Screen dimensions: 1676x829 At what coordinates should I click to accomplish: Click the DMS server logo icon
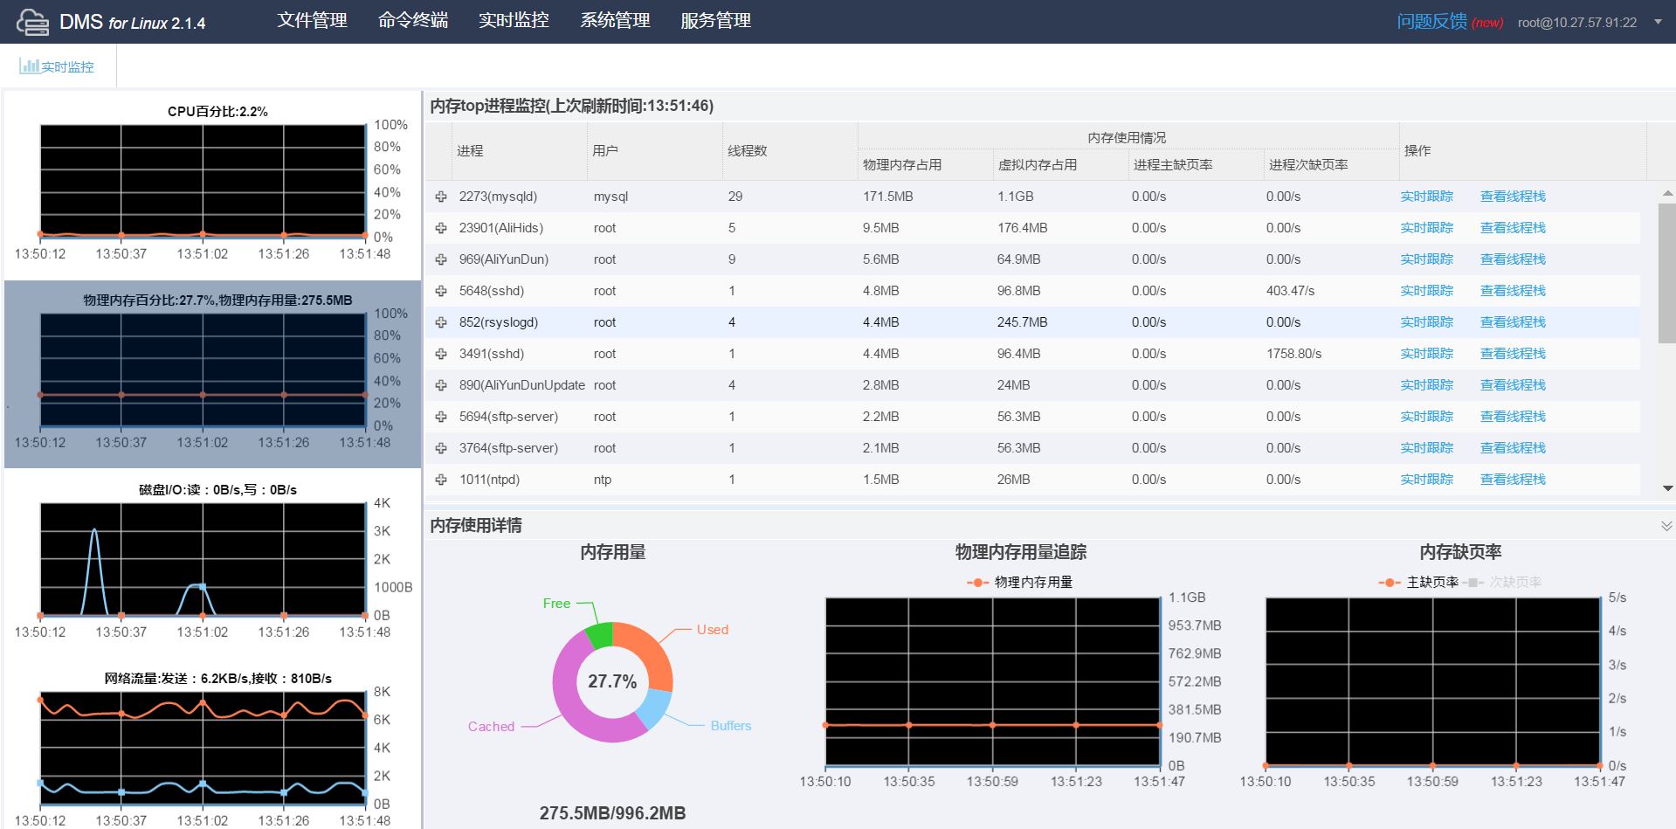tap(32, 22)
